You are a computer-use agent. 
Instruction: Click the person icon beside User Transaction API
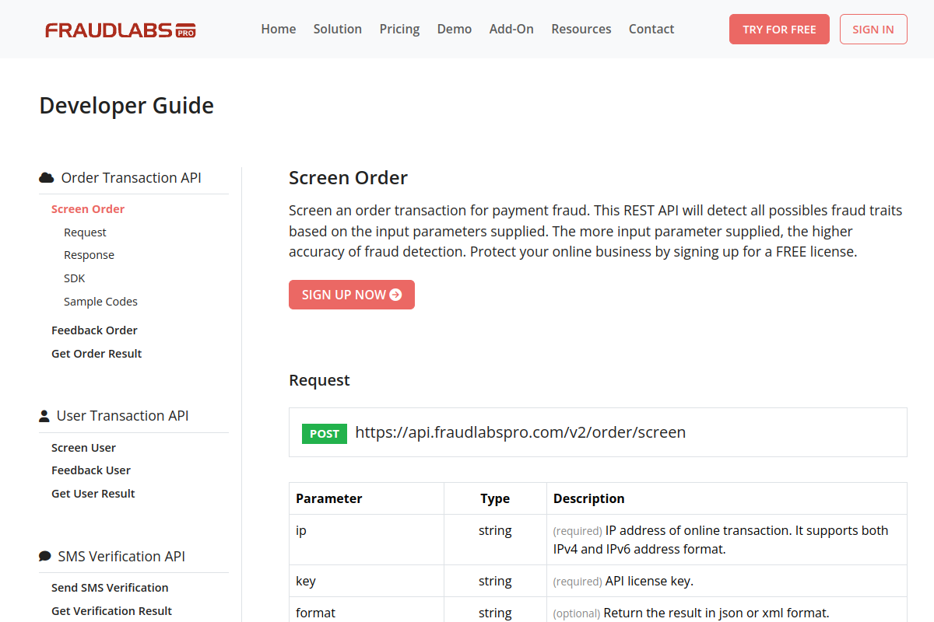(x=44, y=416)
